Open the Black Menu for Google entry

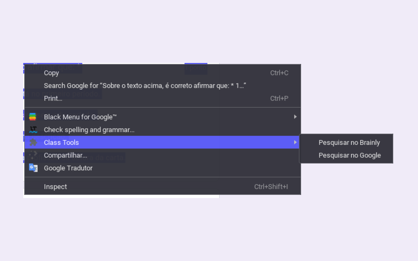point(80,117)
